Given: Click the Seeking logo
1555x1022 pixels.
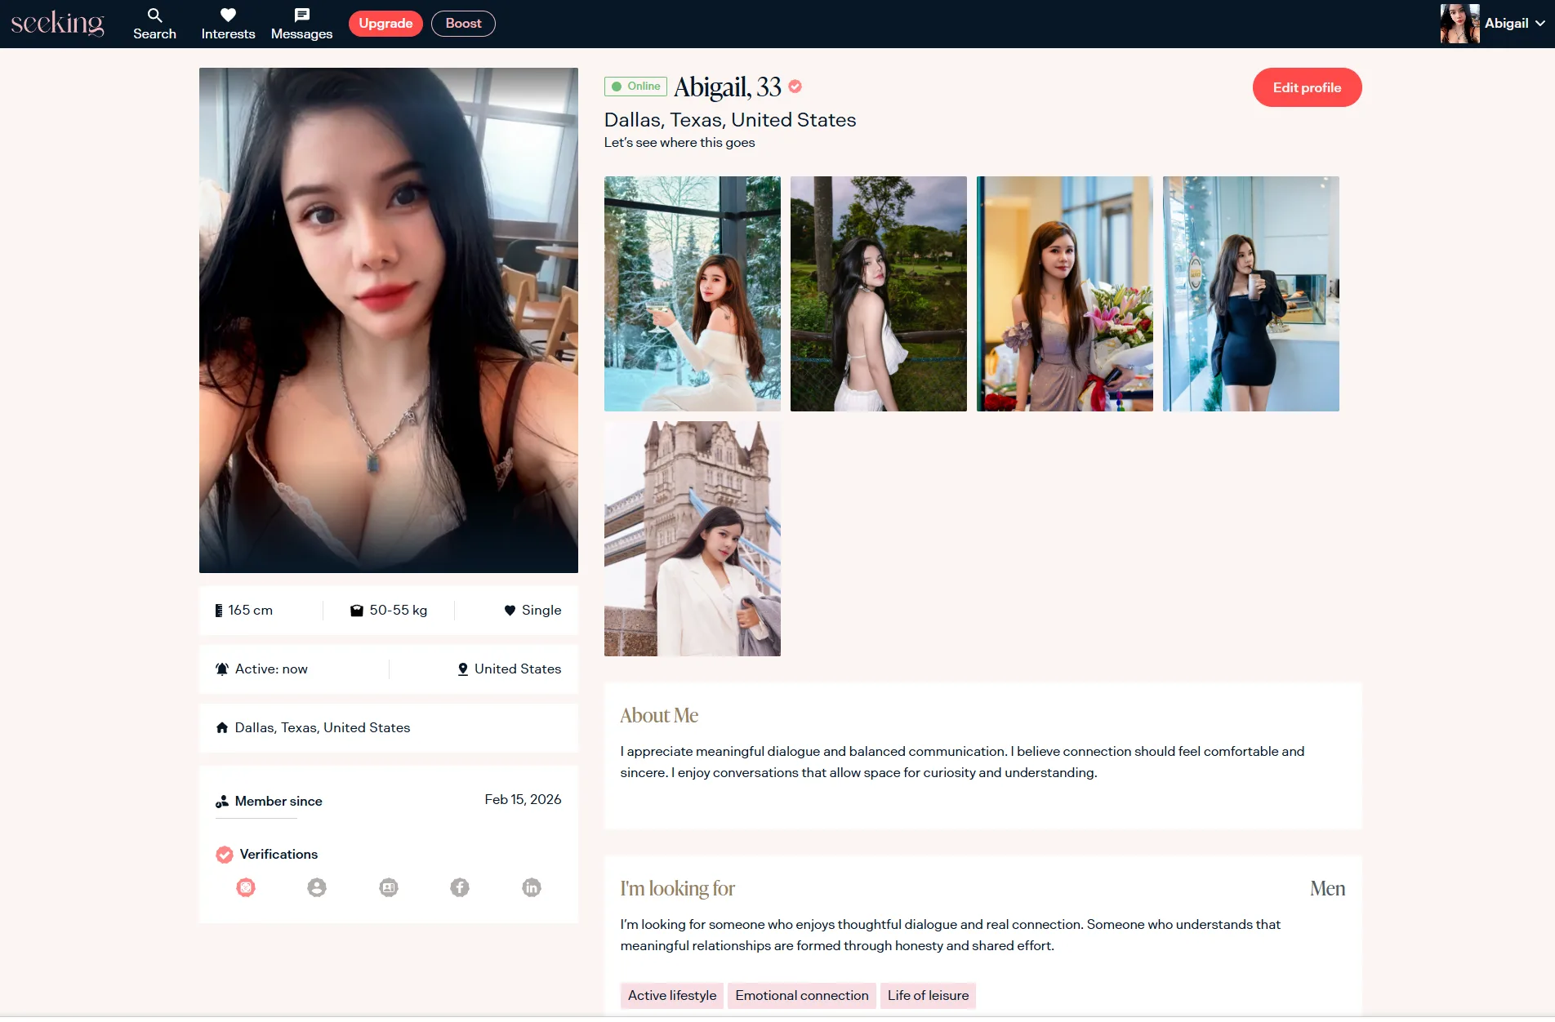Looking at the screenshot, I should [57, 23].
